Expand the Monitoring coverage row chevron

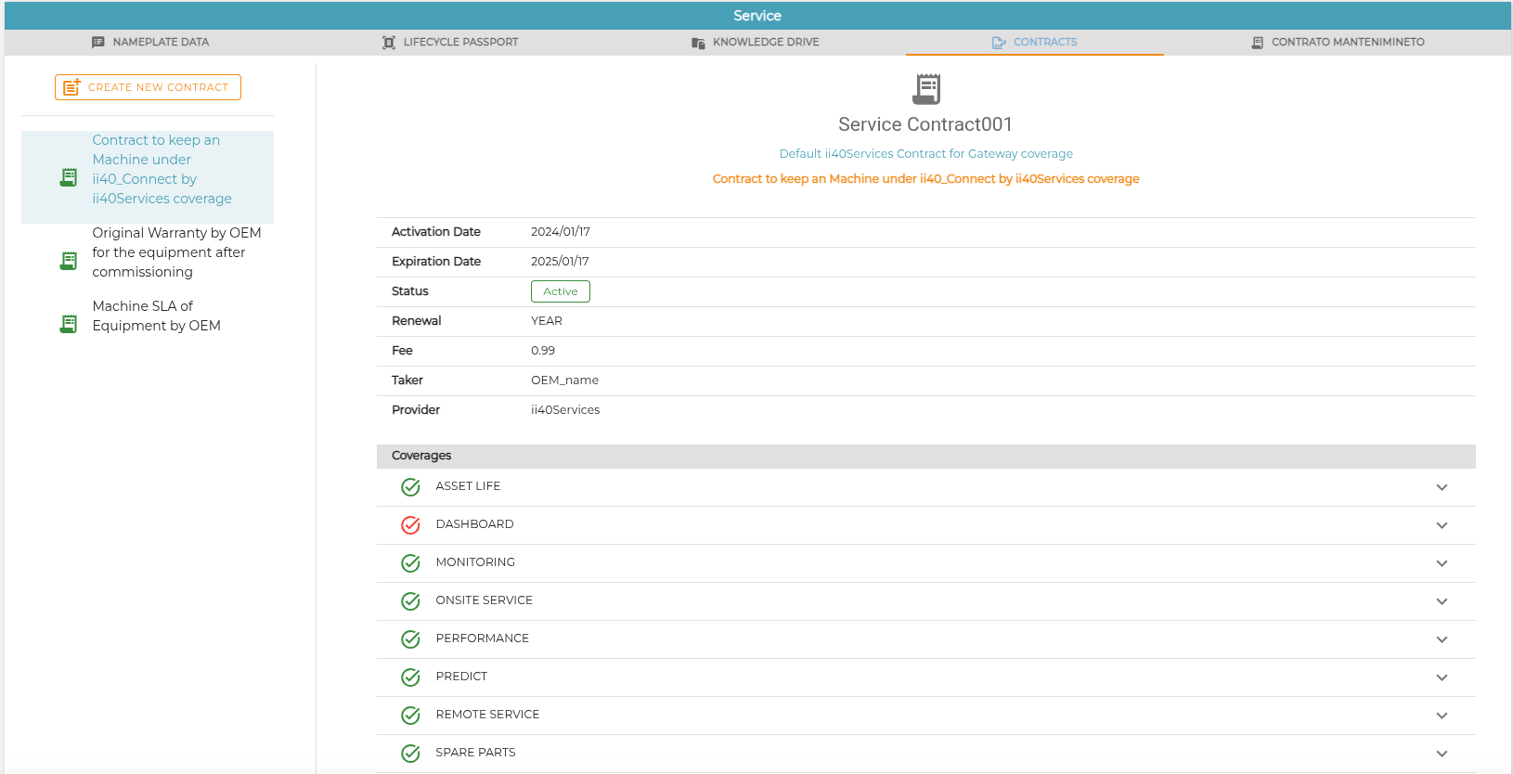coord(1442,563)
